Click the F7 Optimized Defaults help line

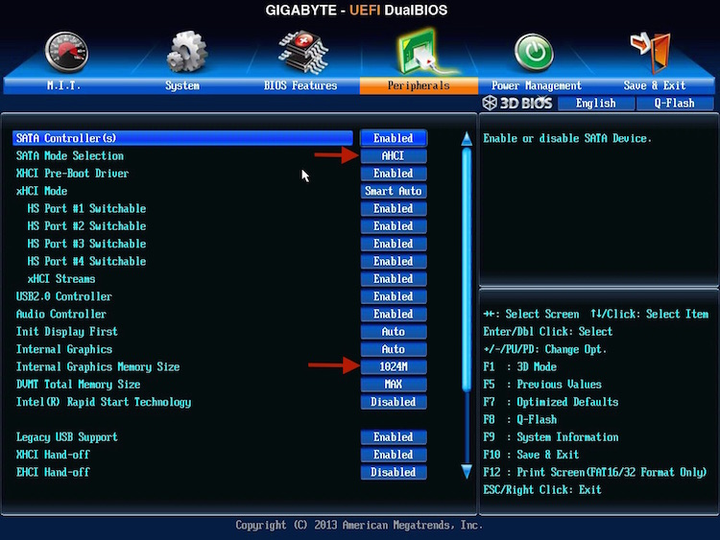pos(551,402)
